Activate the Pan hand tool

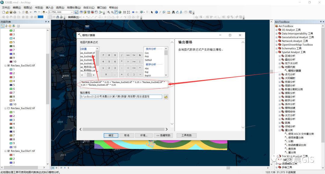116,12
